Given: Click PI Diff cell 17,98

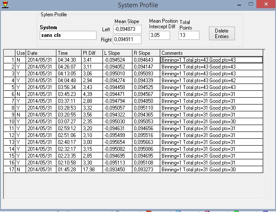Looking at the screenshot, I should click(92, 170).
